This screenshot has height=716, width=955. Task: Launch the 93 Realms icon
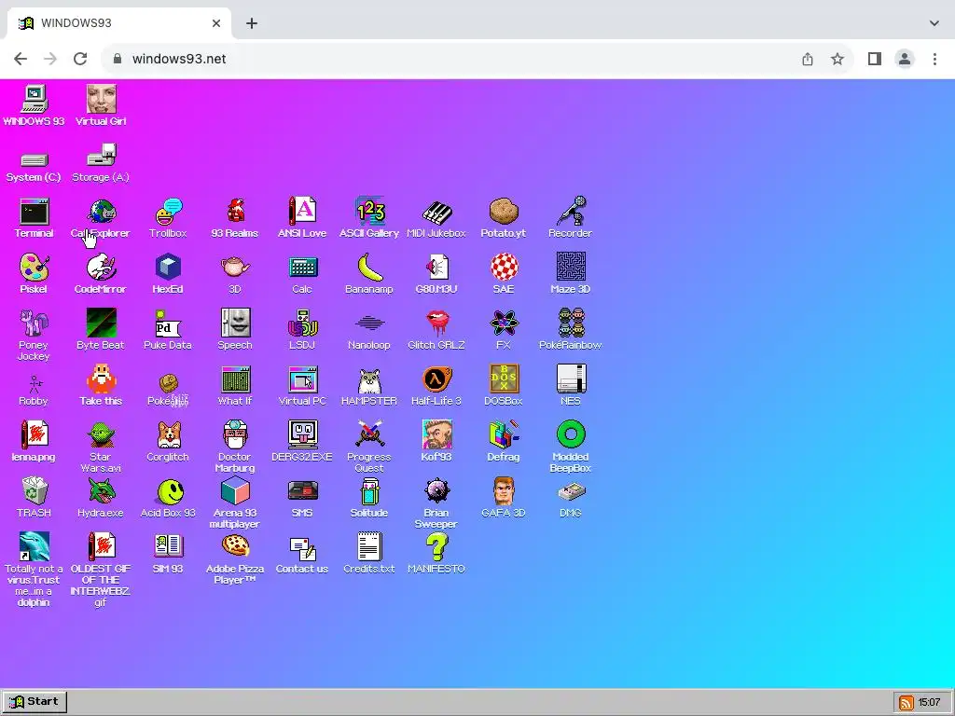click(x=235, y=212)
